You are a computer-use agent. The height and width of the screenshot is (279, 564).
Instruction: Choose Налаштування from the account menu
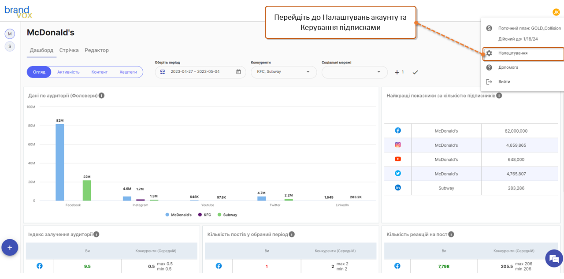point(523,53)
